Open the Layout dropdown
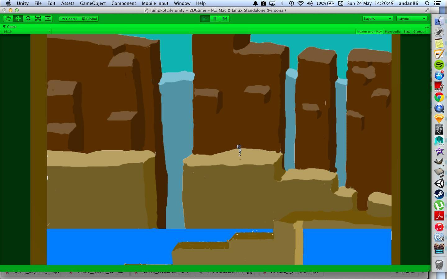The height and width of the screenshot is (279, 447). click(412, 19)
